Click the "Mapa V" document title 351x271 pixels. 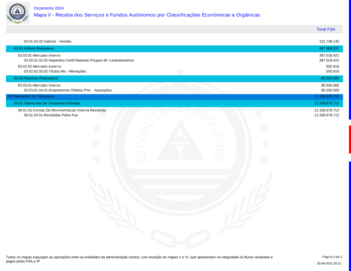tap(147, 15)
